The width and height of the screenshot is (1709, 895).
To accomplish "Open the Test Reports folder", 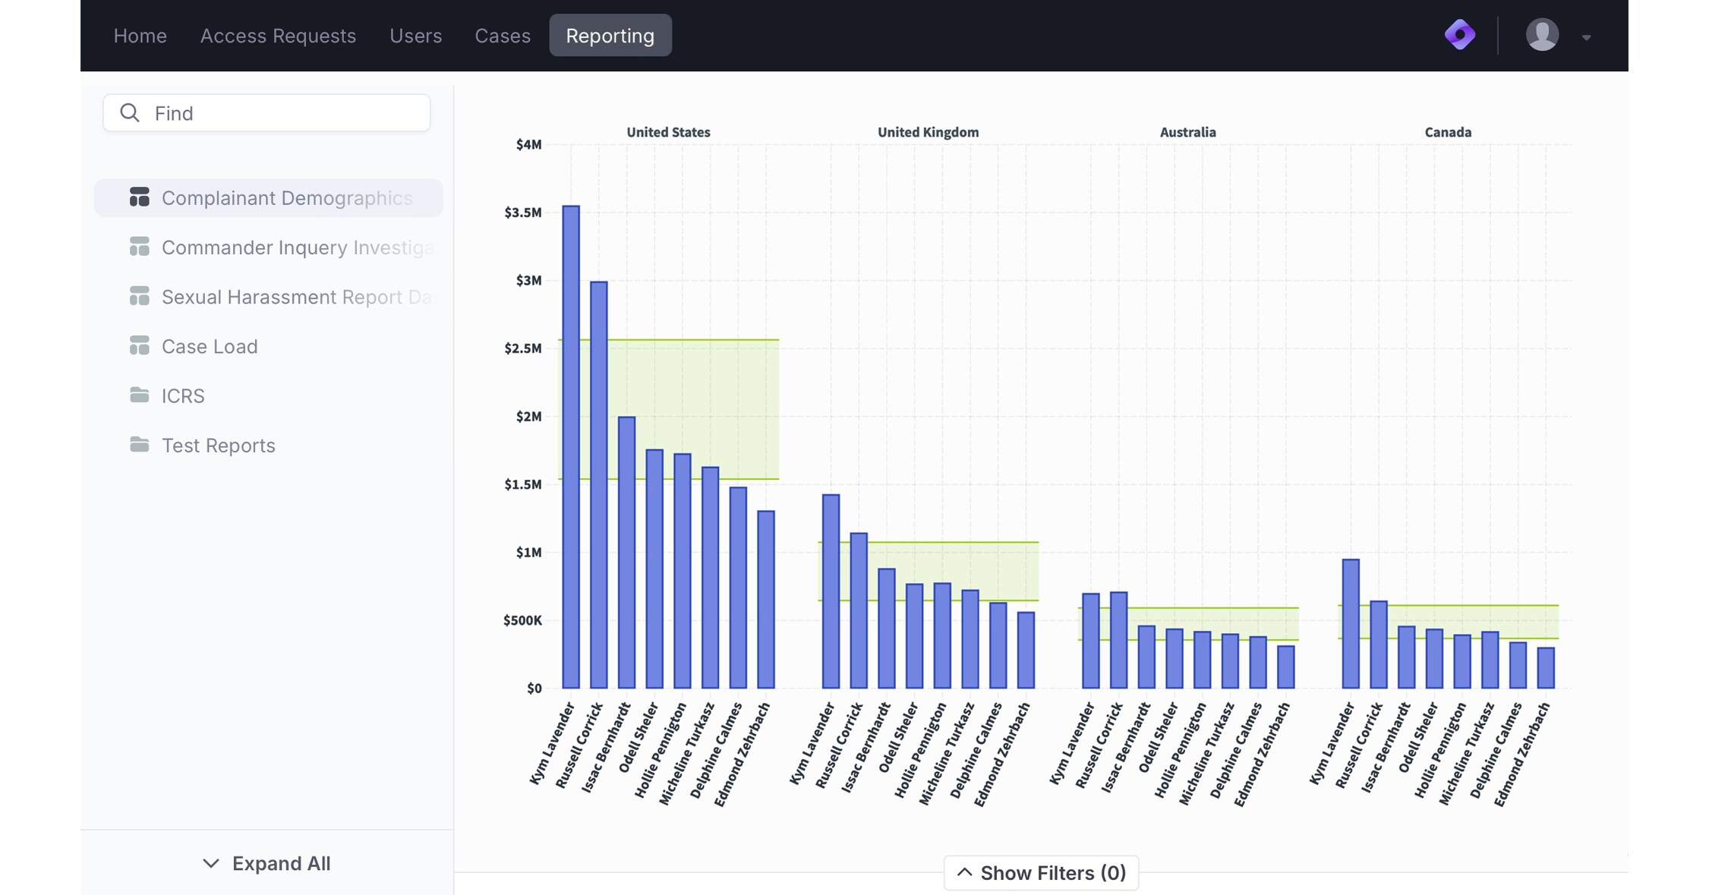I will 219,446.
